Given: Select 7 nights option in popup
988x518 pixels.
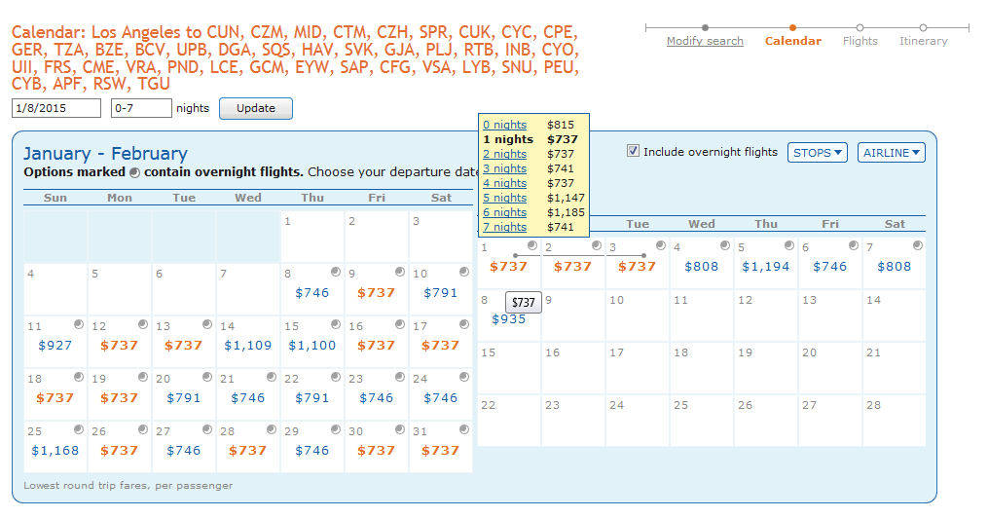Looking at the screenshot, I should point(505,227).
